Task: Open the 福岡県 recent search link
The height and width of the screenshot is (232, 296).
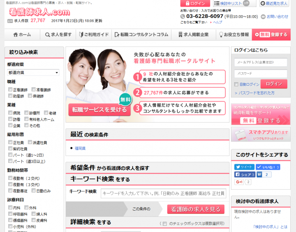Action: click(80, 148)
